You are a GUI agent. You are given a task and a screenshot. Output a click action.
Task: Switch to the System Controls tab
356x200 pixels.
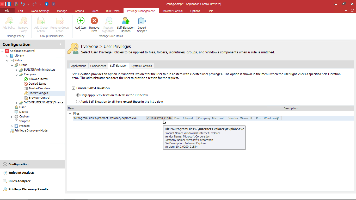coord(142,66)
